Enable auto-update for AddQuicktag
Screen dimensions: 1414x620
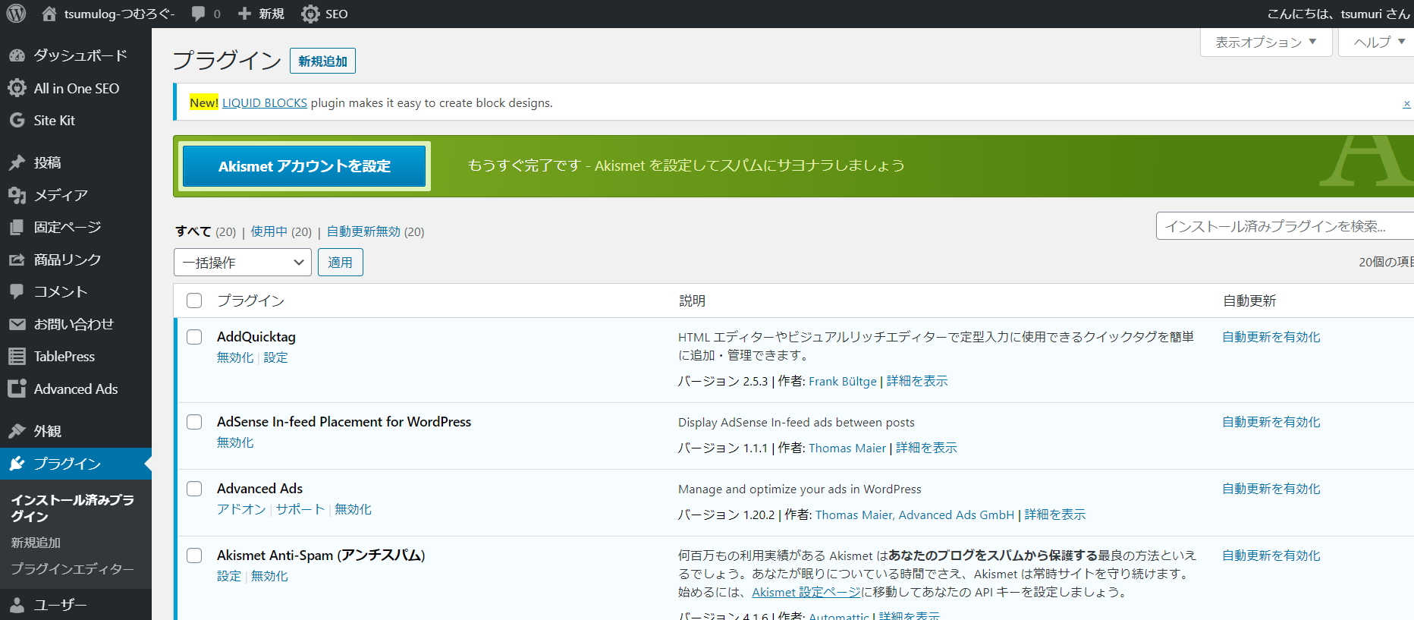tap(1271, 337)
